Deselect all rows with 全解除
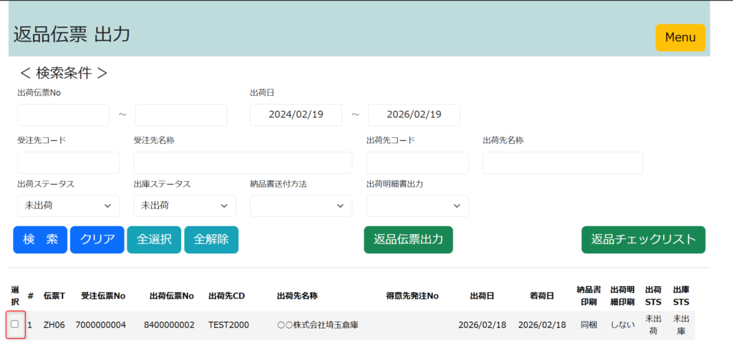This screenshot has width=733, height=360. pos(210,240)
